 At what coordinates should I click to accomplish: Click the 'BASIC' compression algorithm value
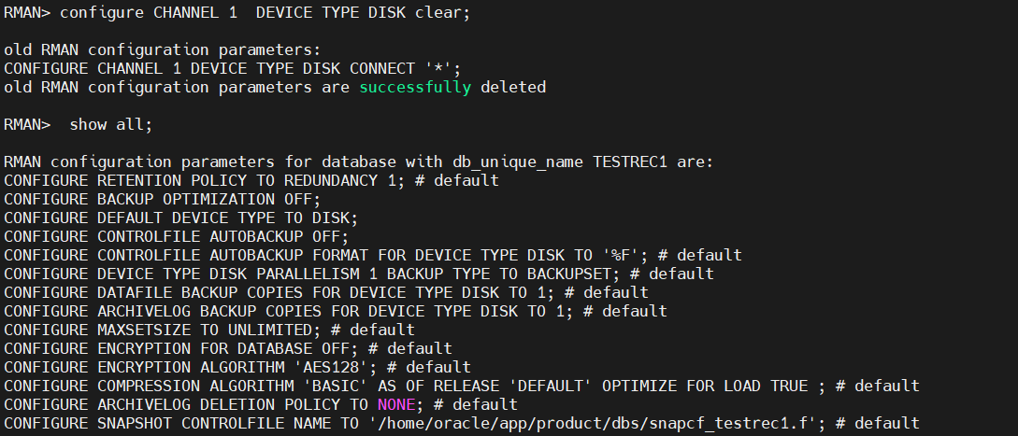336,386
